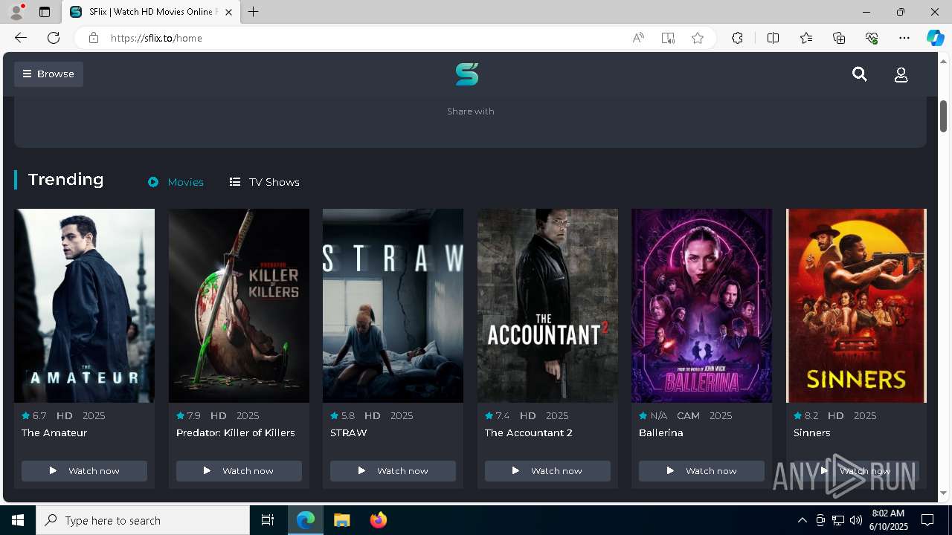Watch now for Predator: Killer of Killers
Screen dimensions: 952x535
pos(239,471)
